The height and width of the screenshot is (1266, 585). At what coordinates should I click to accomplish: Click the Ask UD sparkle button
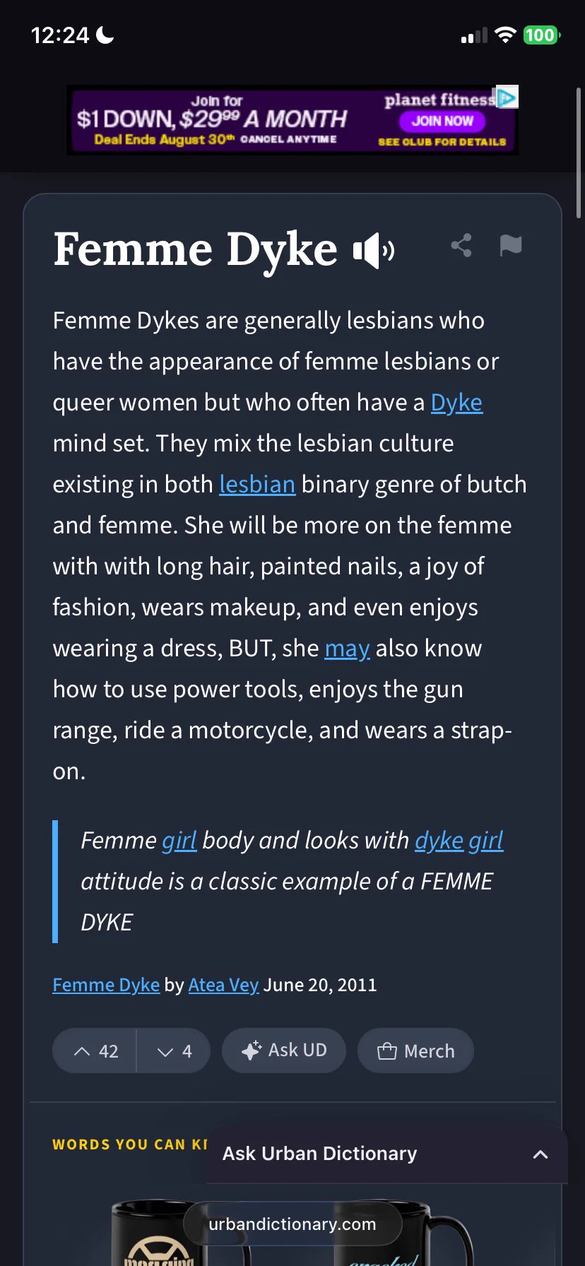(284, 1051)
